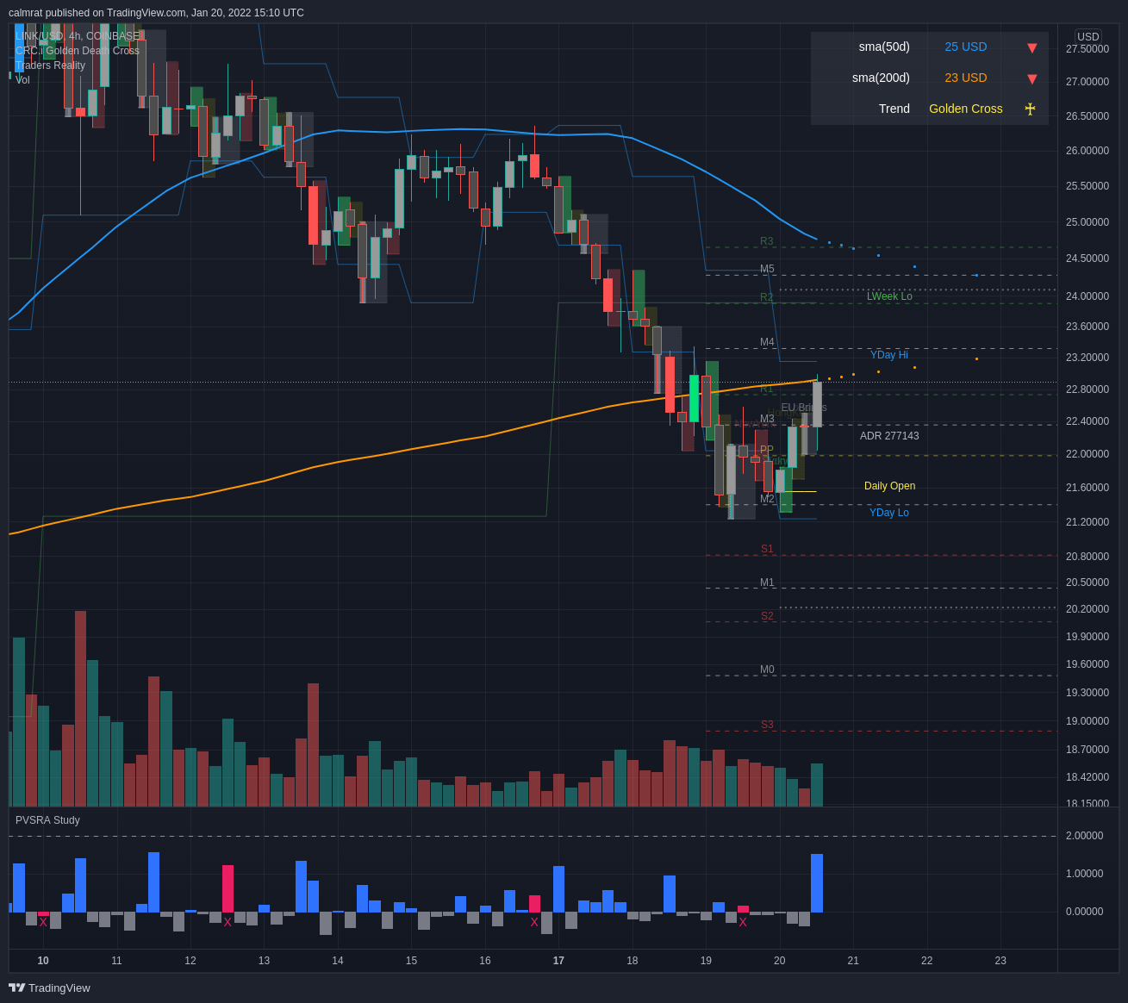Click the bright green candle on Jan 19

pyautogui.click(x=694, y=398)
